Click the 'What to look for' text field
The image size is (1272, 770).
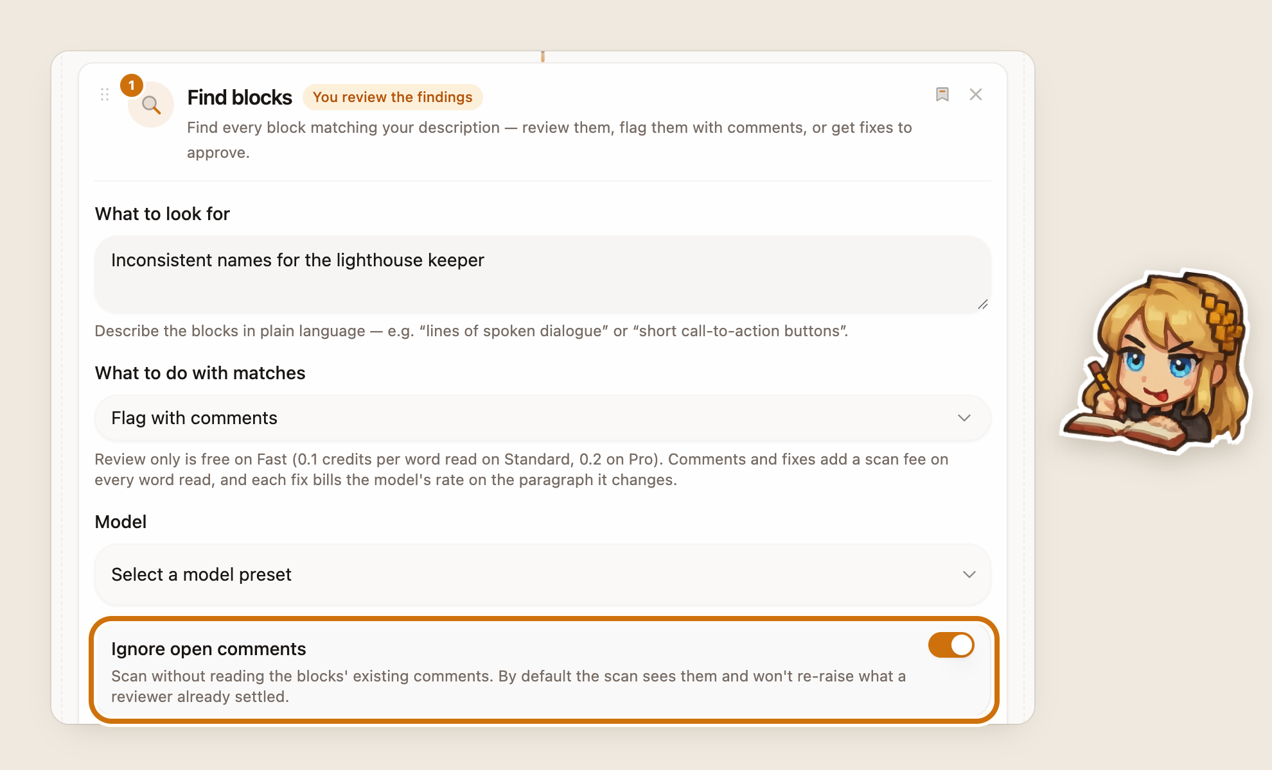coord(542,274)
